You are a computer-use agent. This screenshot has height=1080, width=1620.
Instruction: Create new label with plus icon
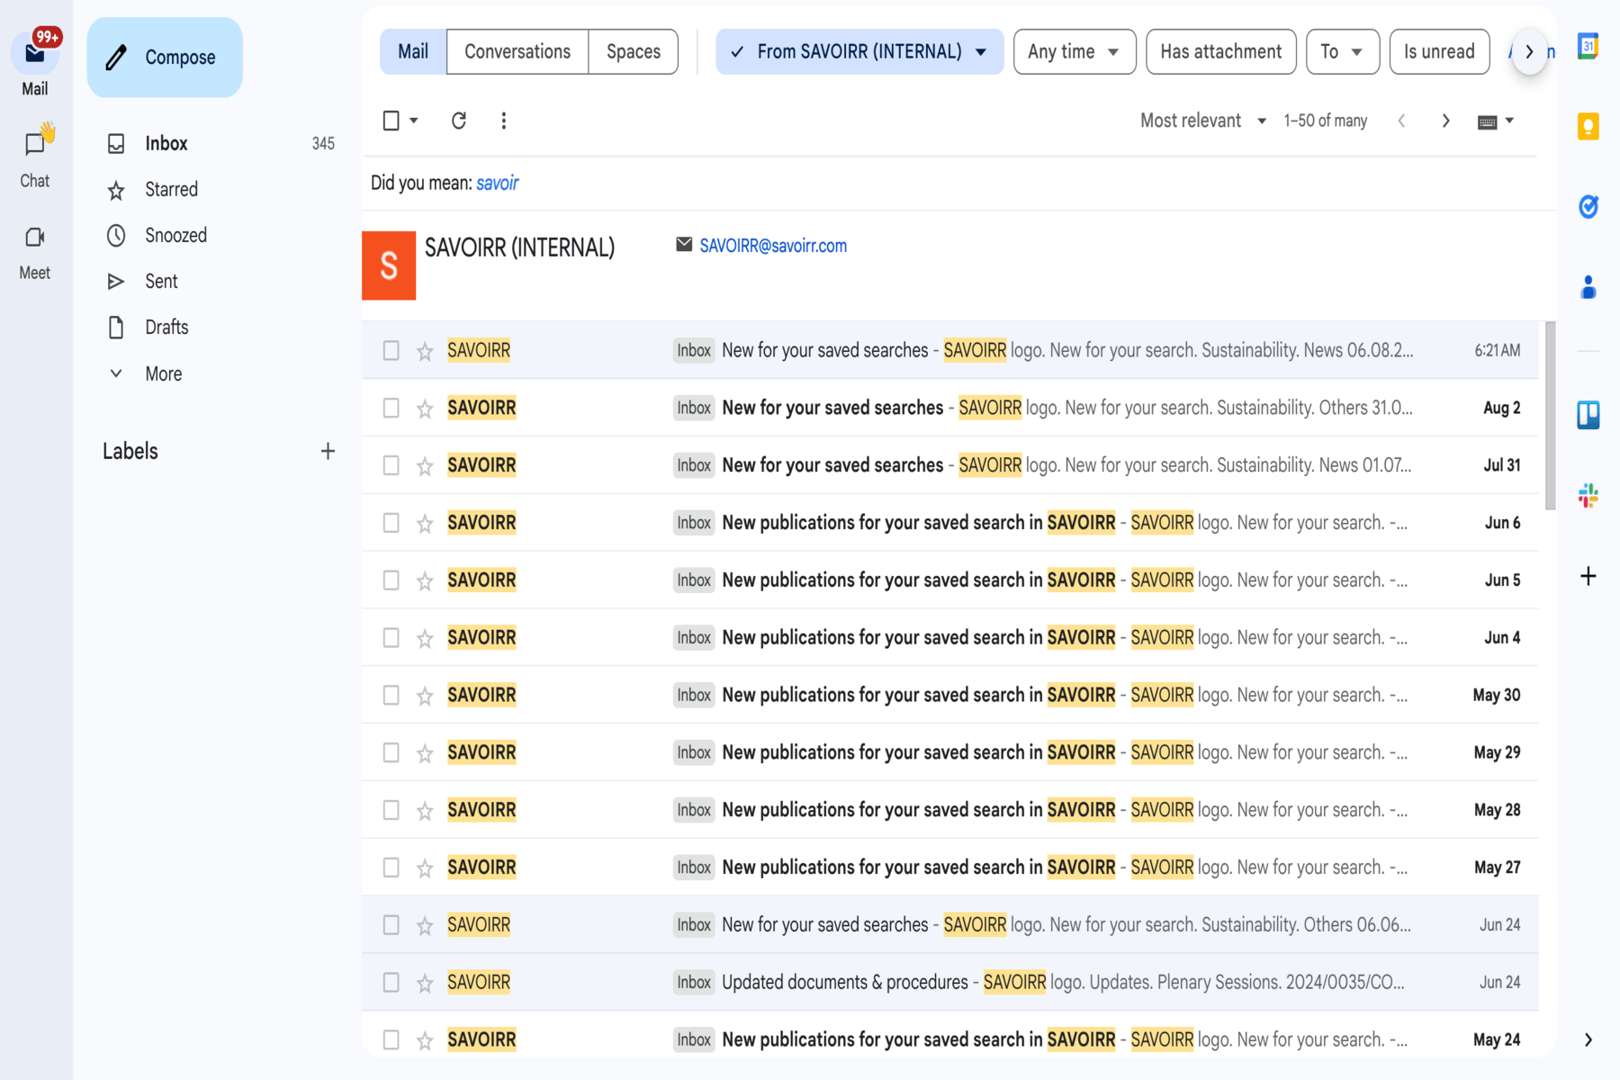[x=328, y=452]
